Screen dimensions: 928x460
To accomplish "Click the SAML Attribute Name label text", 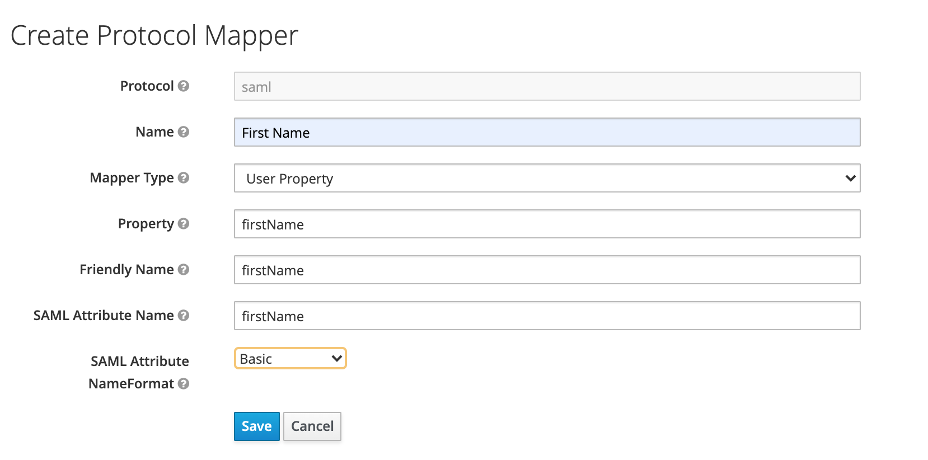I will point(104,316).
